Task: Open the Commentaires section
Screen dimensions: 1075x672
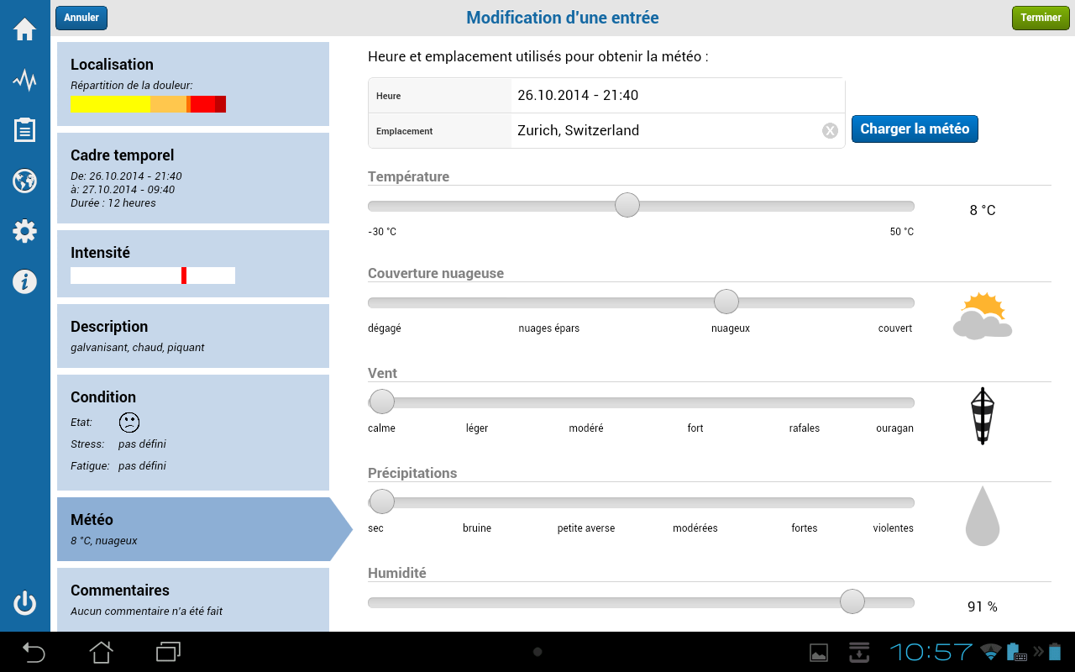Action: [x=193, y=600]
